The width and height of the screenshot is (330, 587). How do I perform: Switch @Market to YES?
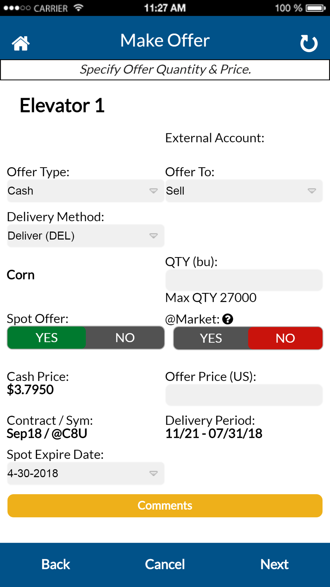click(211, 338)
